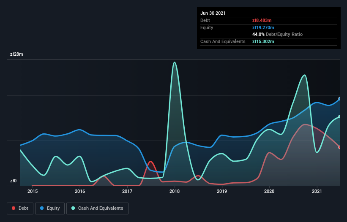Screen dimensions: 347x222
Task: Click the 2018 cash spike peak
Action: [175, 62]
